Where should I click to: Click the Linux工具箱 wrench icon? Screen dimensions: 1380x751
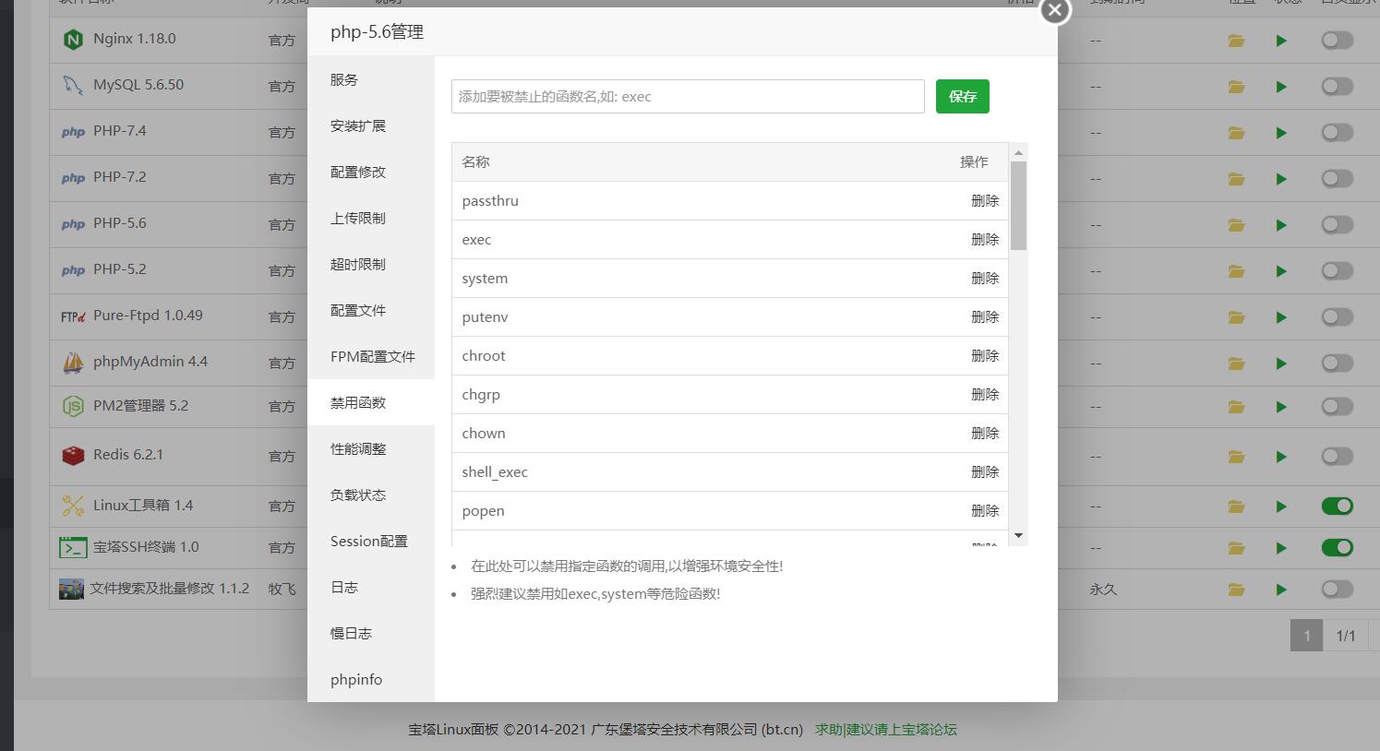point(73,506)
